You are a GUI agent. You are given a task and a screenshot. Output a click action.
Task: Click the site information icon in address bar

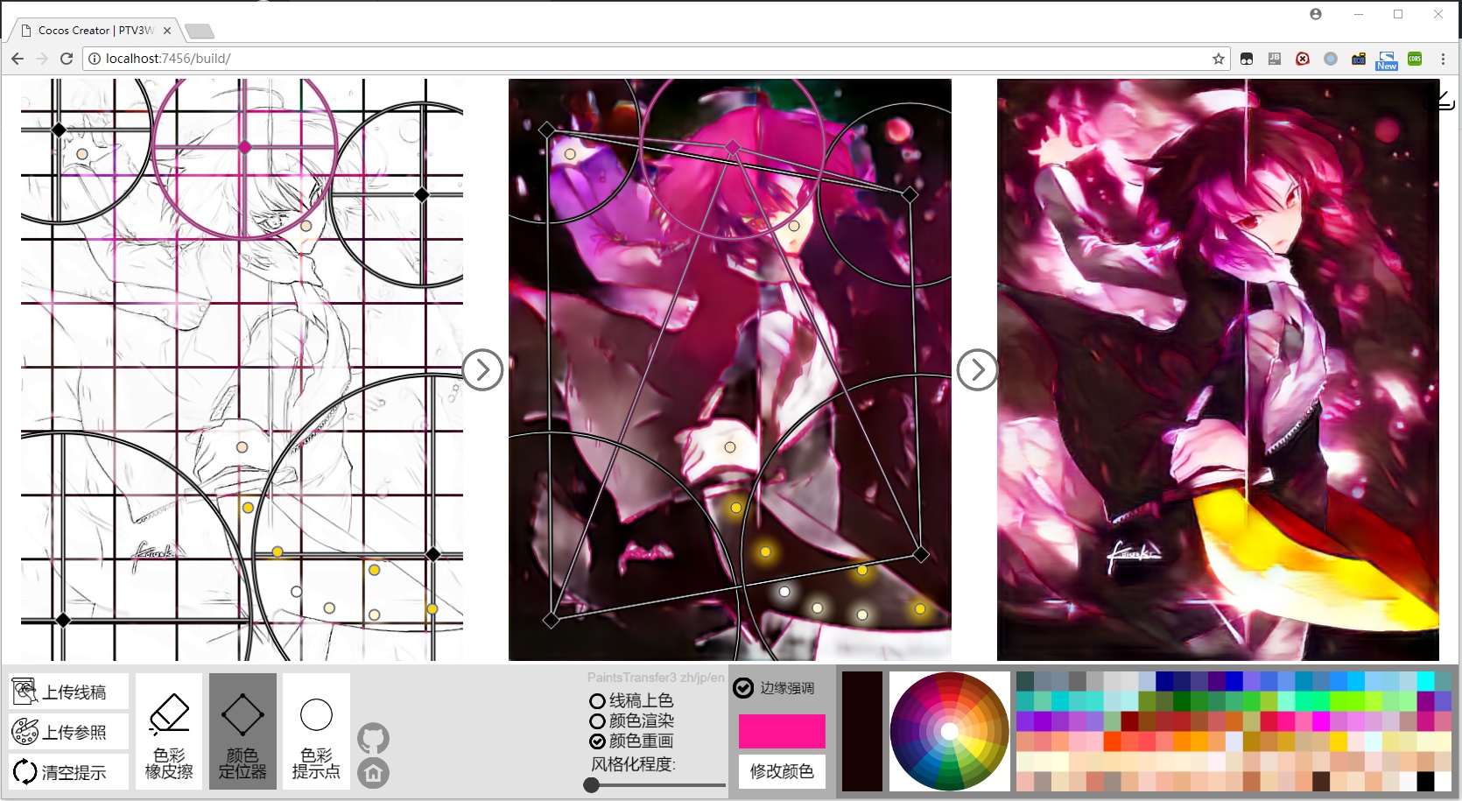point(95,59)
